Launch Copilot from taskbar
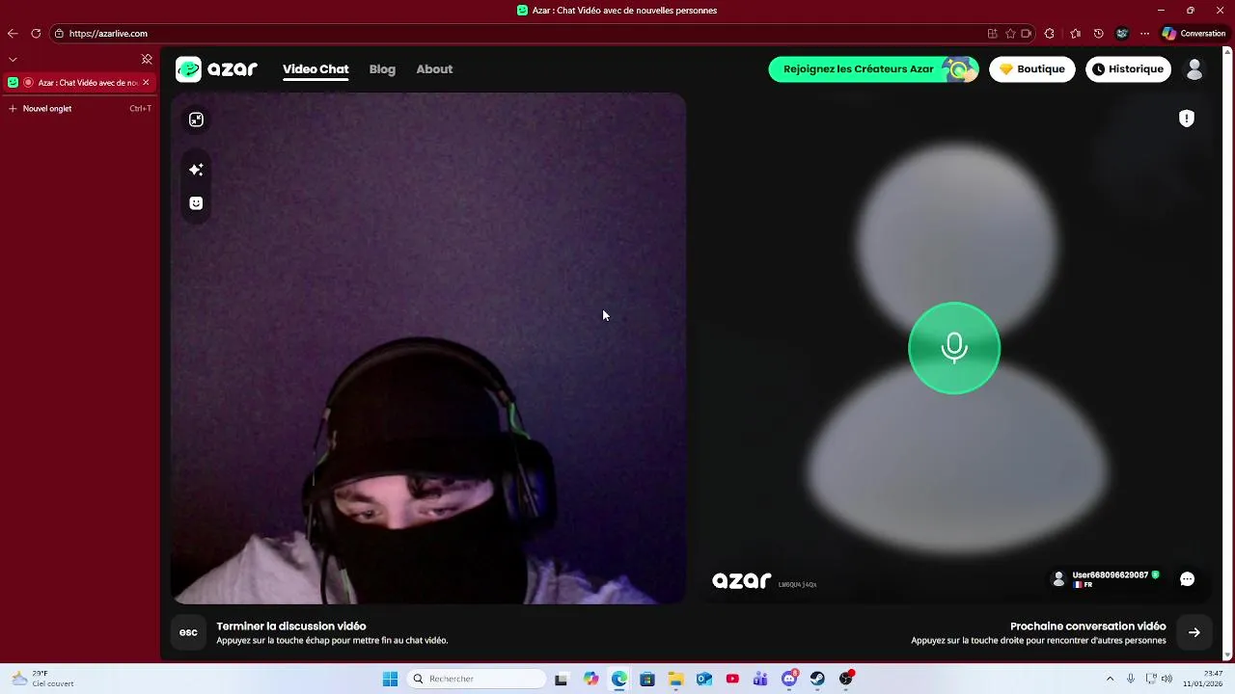 [x=590, y=680]
